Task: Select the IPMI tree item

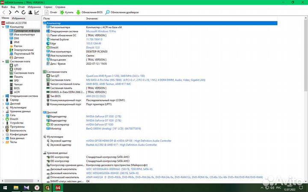Action: pos(15,42)
